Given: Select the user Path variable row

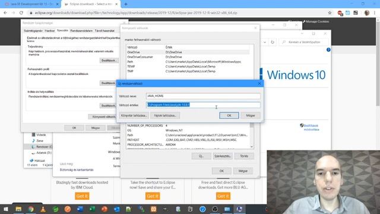Looking at the screenshot, I should pyautogui.click(x=188, y=62).
